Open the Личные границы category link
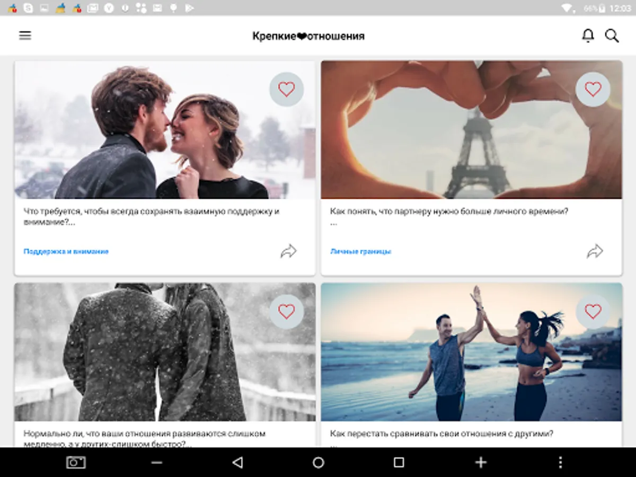The image size is (636, 477). (x=360, y=251)
